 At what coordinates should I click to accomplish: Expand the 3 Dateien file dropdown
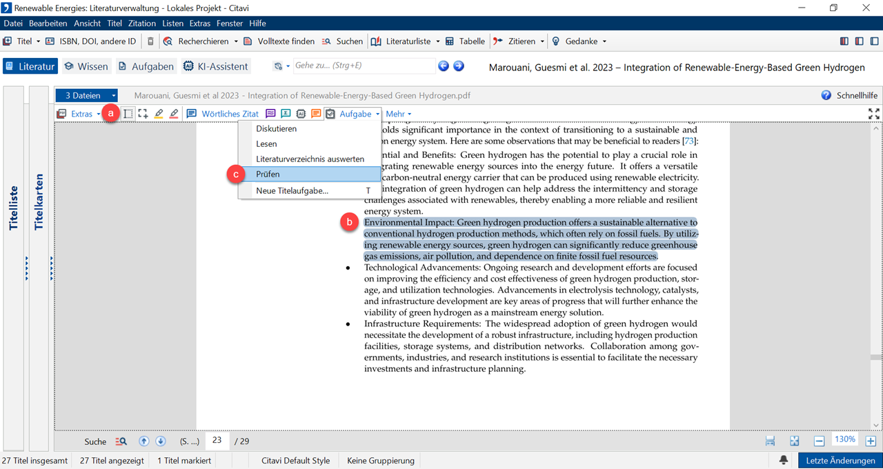pyautogui.click(x=114, y=96)
